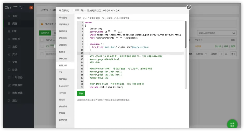This screenshot has height=131, width=244.
Task: Open the 访问限制 tab
Action: (x=63, y=38)
